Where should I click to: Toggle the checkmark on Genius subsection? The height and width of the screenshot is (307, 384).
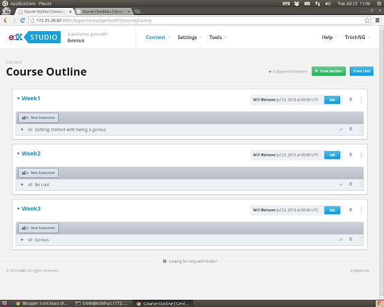coord(341,239)
